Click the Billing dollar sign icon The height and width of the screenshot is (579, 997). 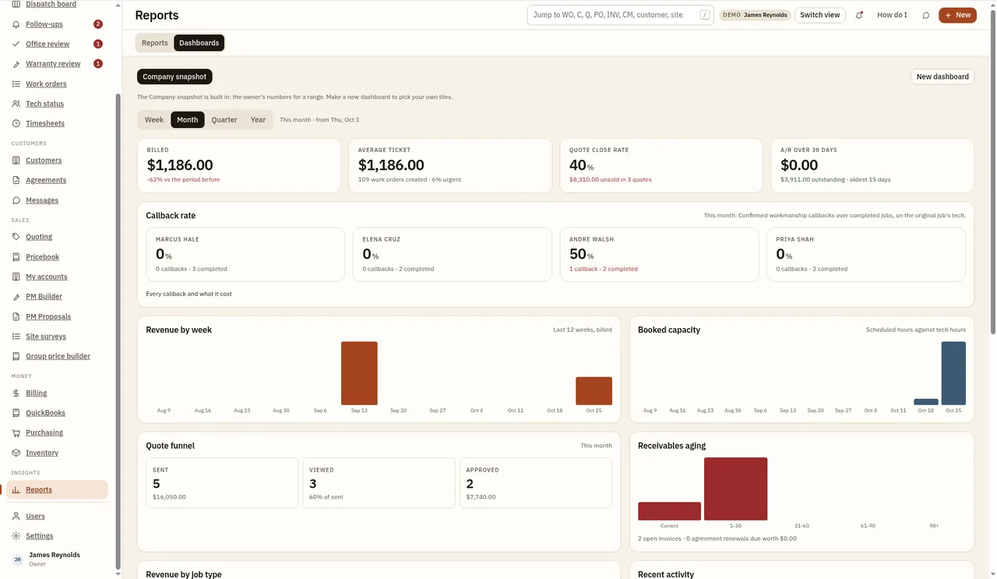point(16,394)
